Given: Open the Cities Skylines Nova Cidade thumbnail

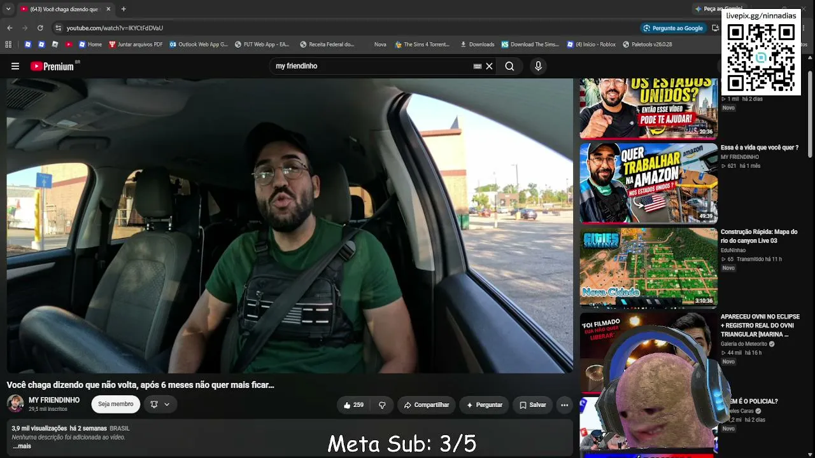Looking at the screenshot, I should click(x=649, y=268).
